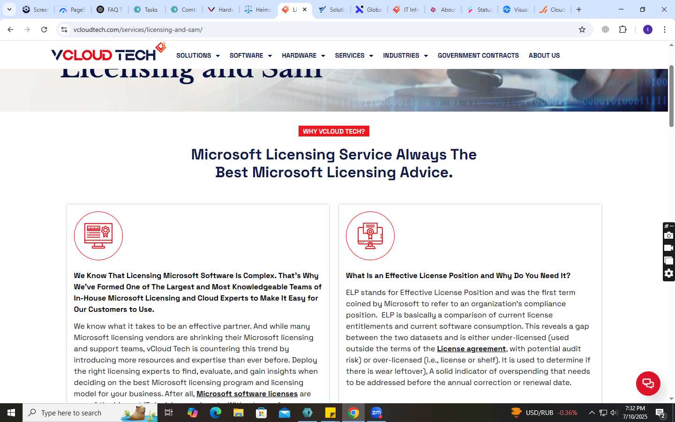Open Microsoft Store from the taskbar
The image size is (675, 422).
click(261, 413)
